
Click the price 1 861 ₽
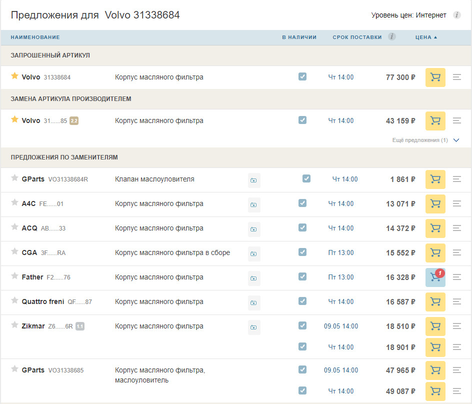pos(403,179)
